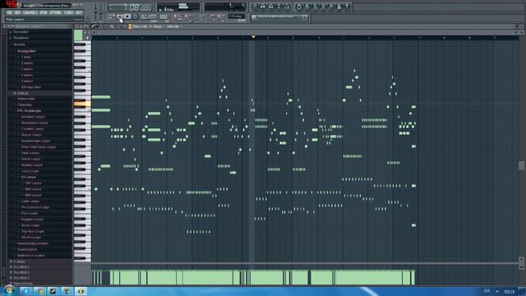Expand the Articulation folder in browser
526x296 pixels.
click(x=25, y=99)
